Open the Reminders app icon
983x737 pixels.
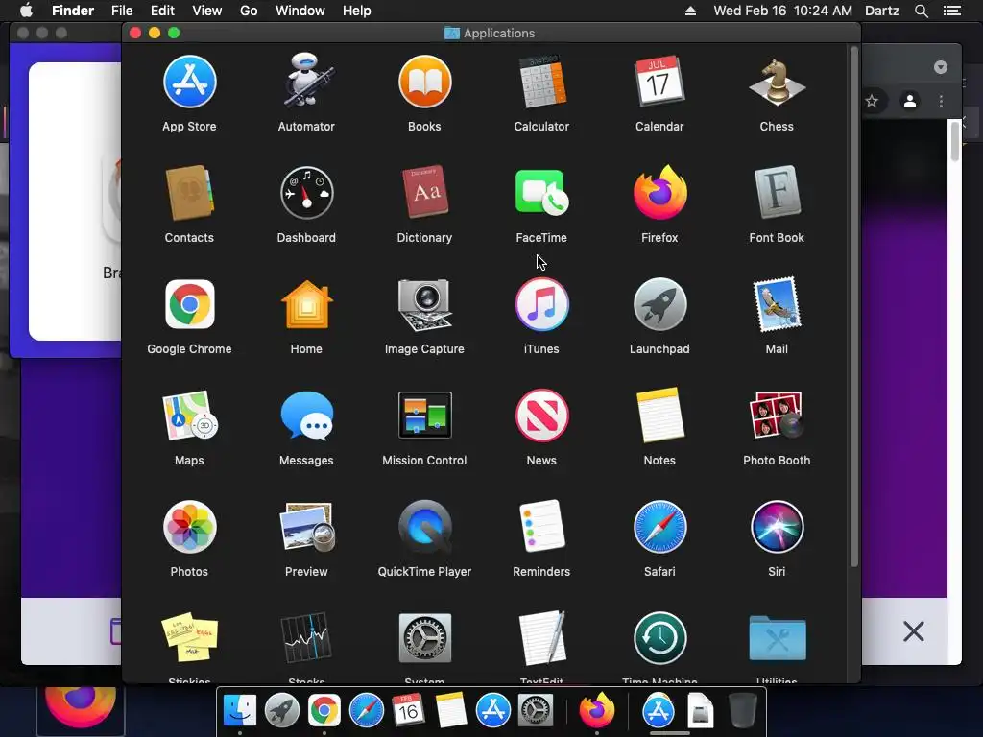pos(541,527)
